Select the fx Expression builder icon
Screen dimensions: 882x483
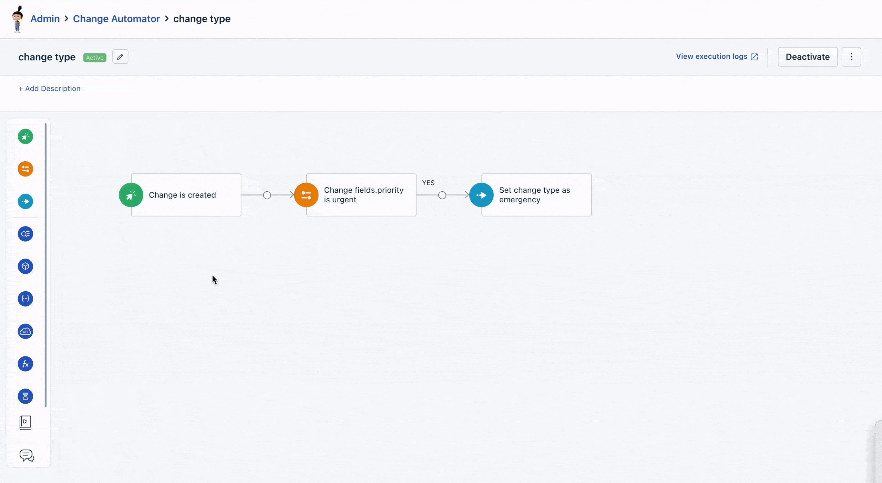click(x=25, y=364)
